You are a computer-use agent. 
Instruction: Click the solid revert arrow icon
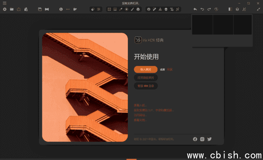point(195,9)
